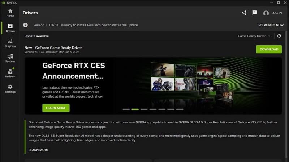Jump to the last carousel slide
Screen dimensions: 289x162
pos(180,109)
